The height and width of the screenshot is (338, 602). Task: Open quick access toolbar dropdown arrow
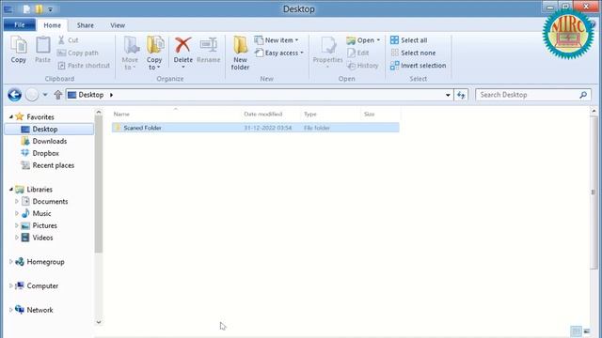pyautogui.click(x=50, y=9)
